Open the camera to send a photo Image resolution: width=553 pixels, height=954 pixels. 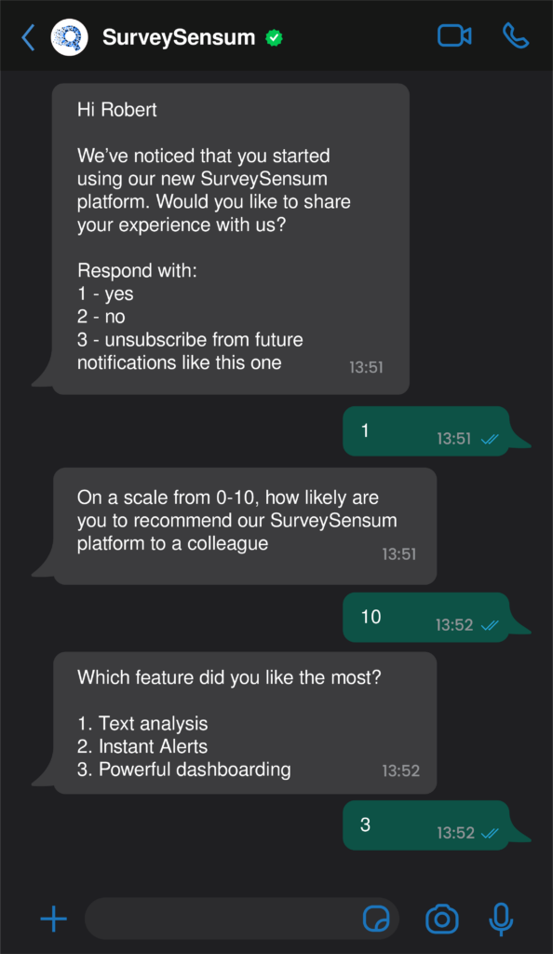click(441, 919)
